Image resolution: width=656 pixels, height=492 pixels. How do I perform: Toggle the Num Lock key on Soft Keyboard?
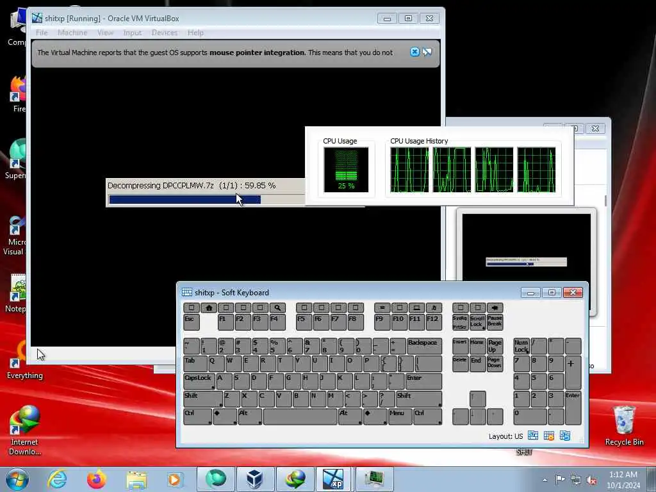click(521, 347)
